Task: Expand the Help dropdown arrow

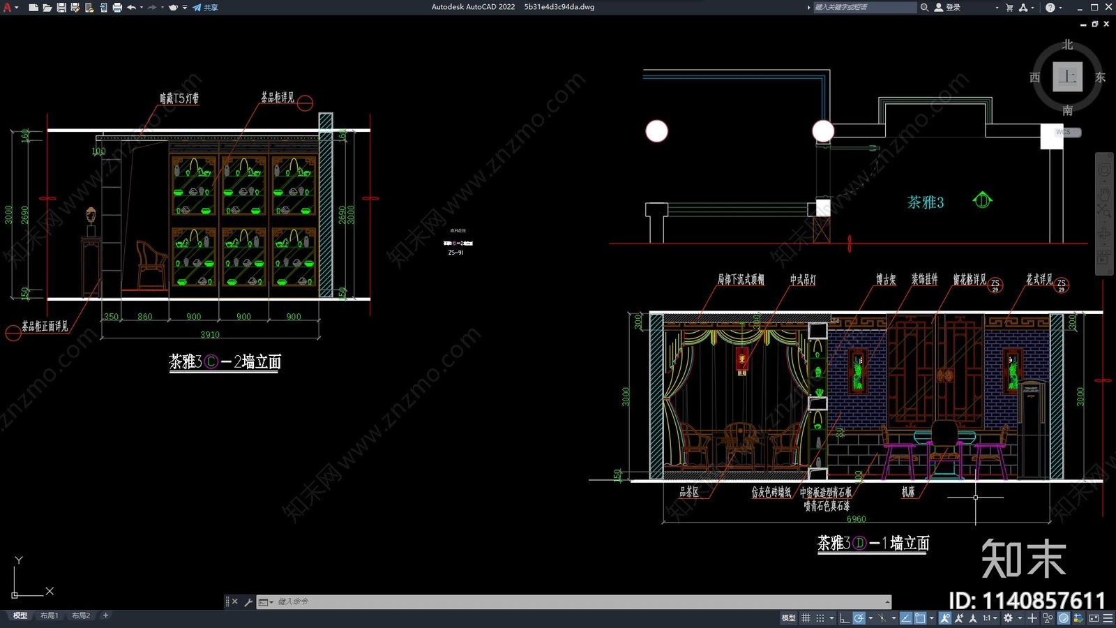Action: coord(1061,8)
